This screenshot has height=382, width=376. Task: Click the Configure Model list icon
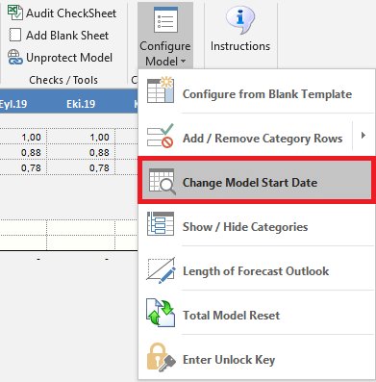point(165,20)
